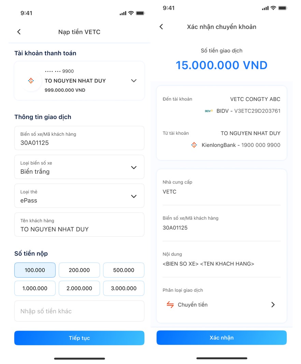Tap the orange Chuyển tiền transfer icon
Screen dimensions: 301x364
coord(170,305)
